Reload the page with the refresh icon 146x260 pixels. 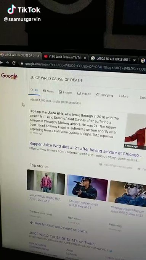click(14, 63)
